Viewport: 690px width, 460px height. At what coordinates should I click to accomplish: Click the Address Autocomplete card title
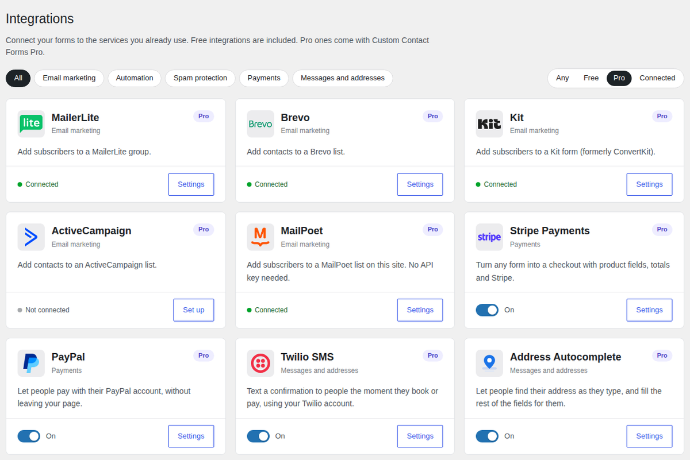pos(566,357)
